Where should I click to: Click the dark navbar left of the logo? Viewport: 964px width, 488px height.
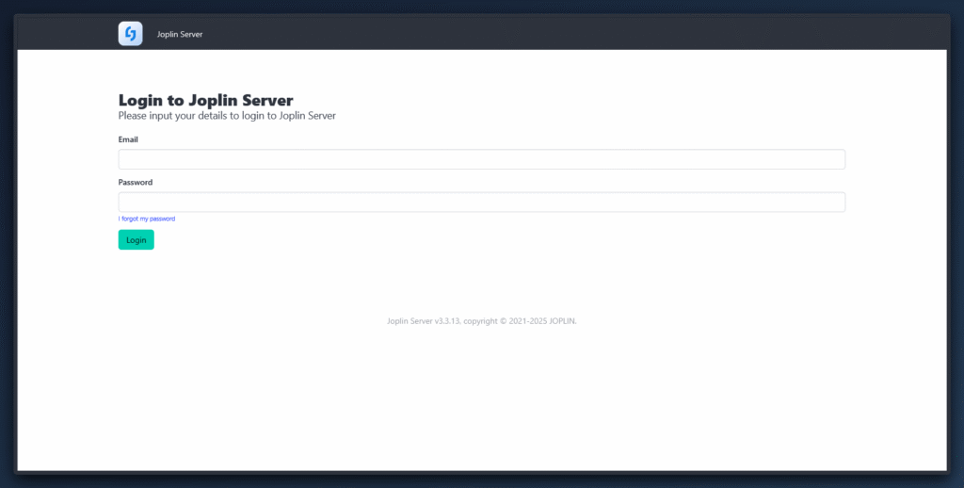(66, 34)
